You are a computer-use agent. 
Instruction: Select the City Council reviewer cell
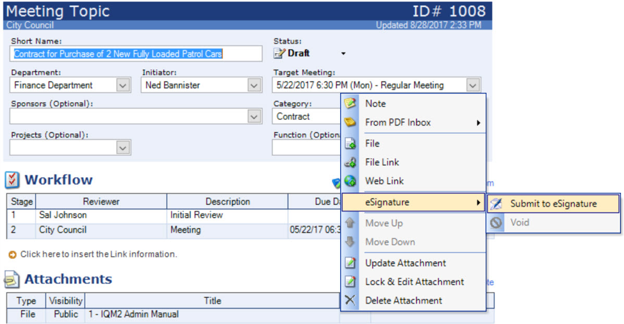(x=101, y=230)
